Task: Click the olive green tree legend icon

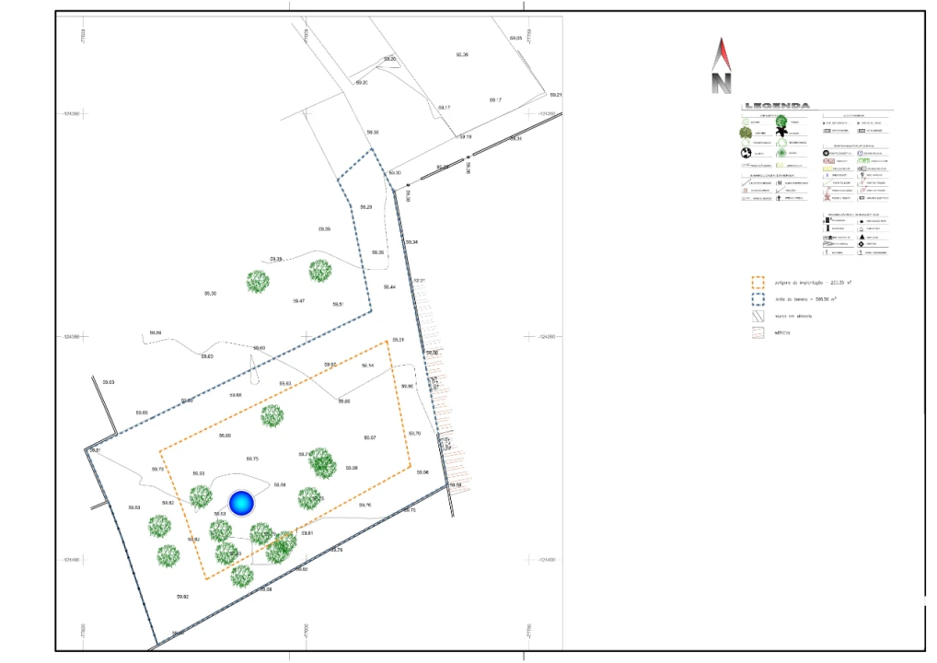Action: (x=746, y=133)
